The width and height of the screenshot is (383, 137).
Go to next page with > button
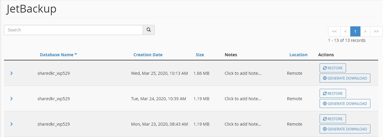click(365, 31)
